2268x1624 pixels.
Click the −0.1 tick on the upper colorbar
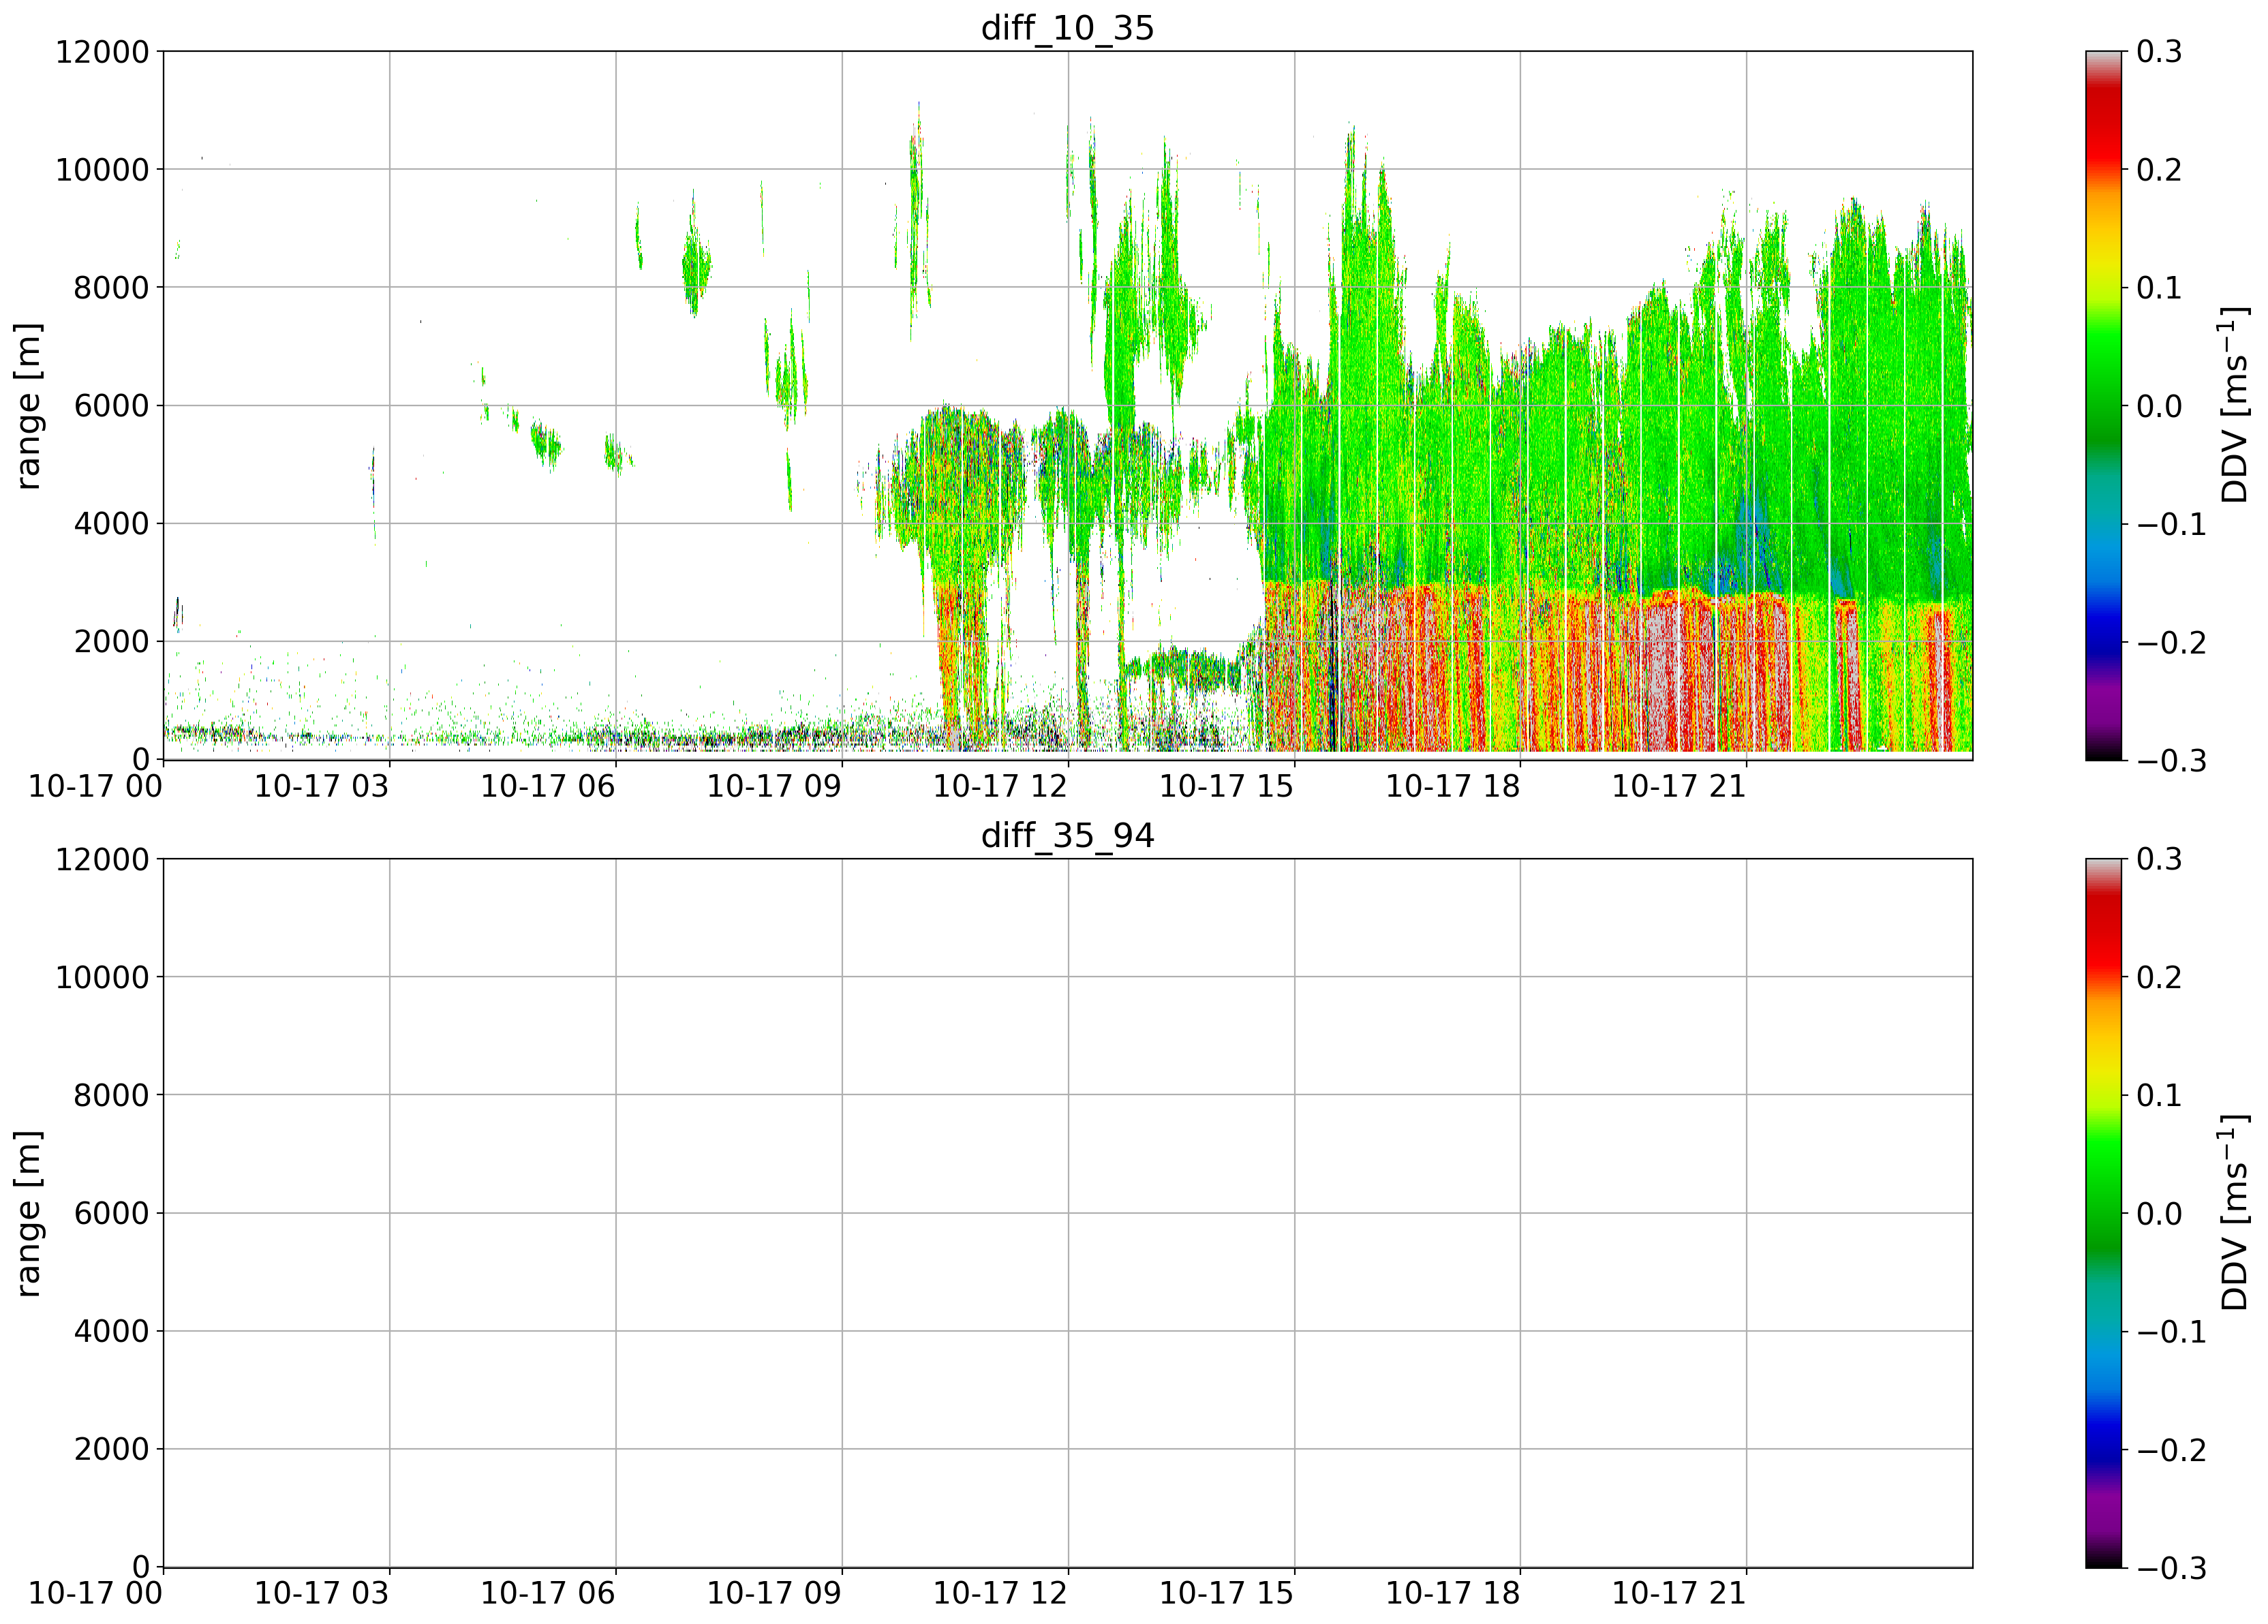coord(2171,524)
